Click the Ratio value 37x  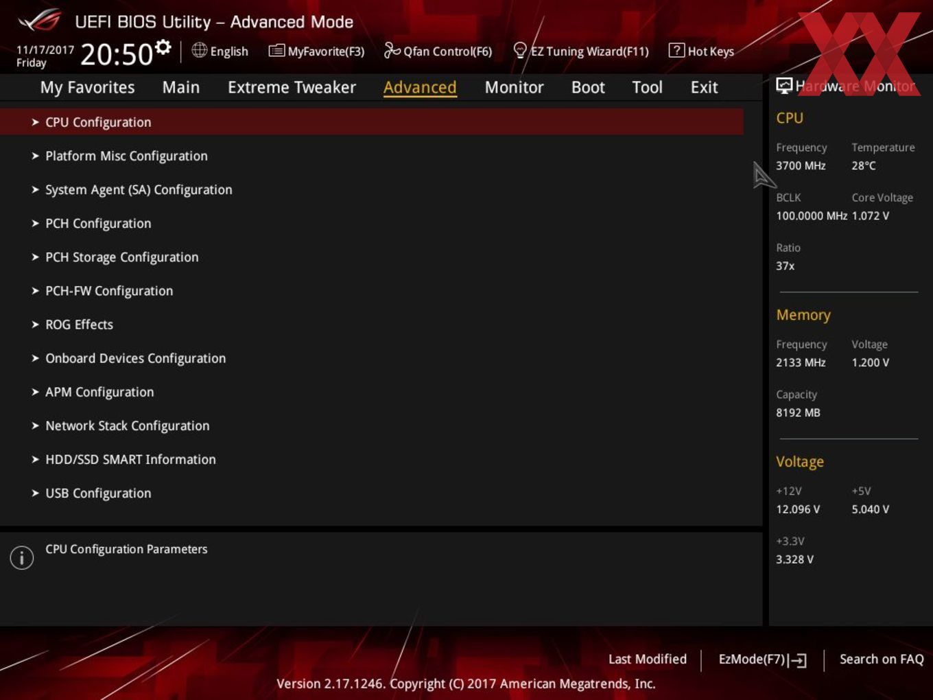pyautogui.click(x=785, y=266)
